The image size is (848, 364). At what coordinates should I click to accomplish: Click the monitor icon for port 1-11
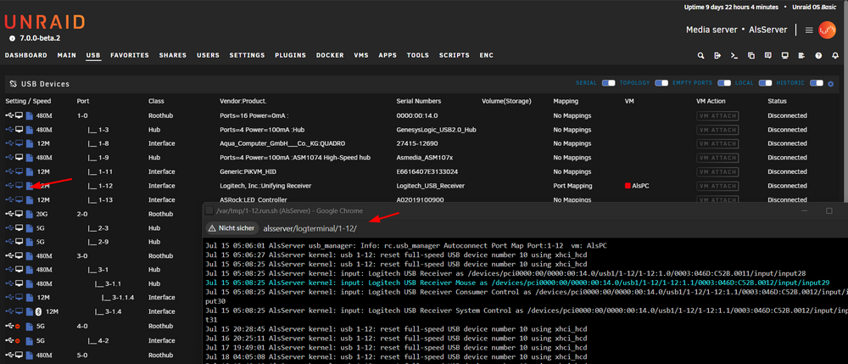[x=19, y=171]
